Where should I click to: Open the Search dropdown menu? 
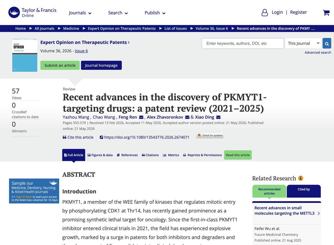click(x=118, y=13)
